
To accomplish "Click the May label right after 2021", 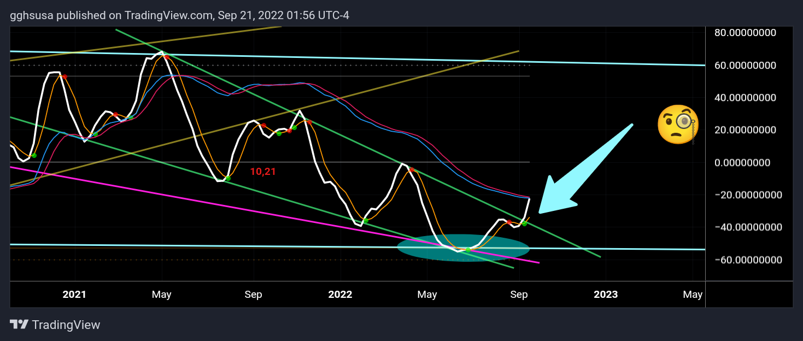I will [161, 295].
